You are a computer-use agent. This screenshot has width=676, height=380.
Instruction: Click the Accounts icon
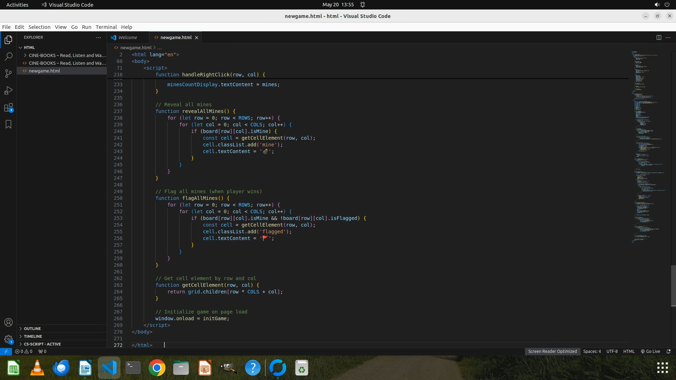[8, 322]
